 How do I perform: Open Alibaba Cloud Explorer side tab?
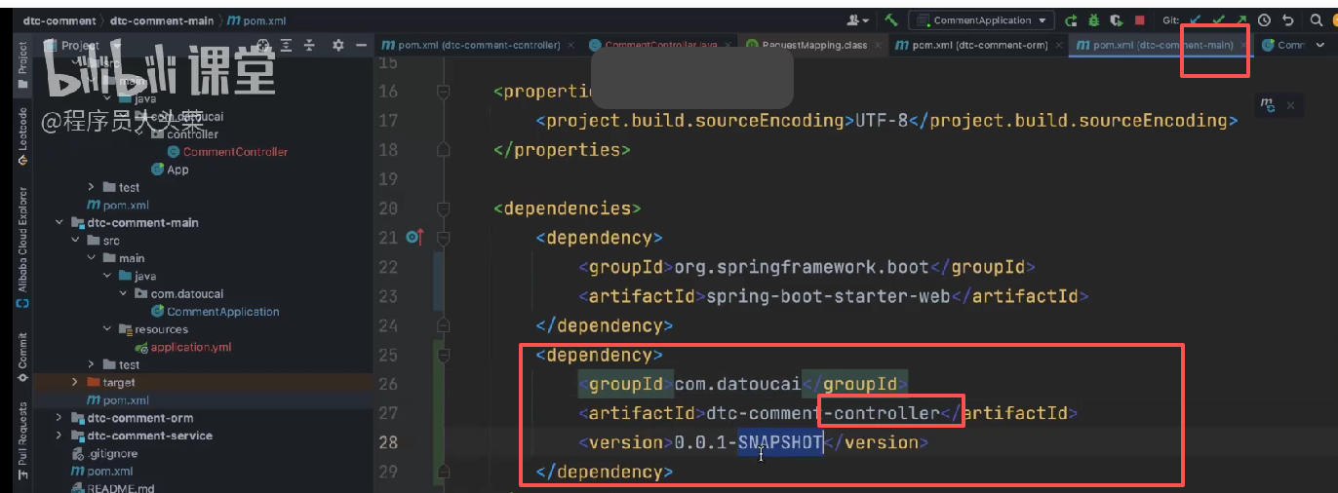21,247
